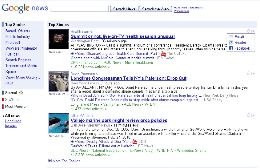
Task: Open the Most Popular section
Action: tap(16, 107)
